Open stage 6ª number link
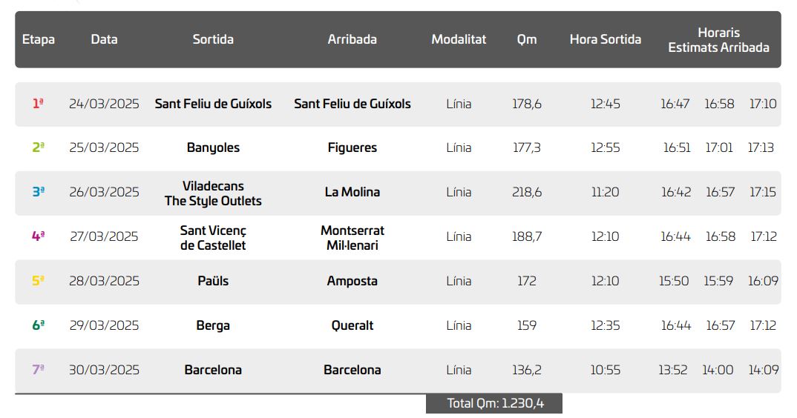 click(x=38, y=325)
